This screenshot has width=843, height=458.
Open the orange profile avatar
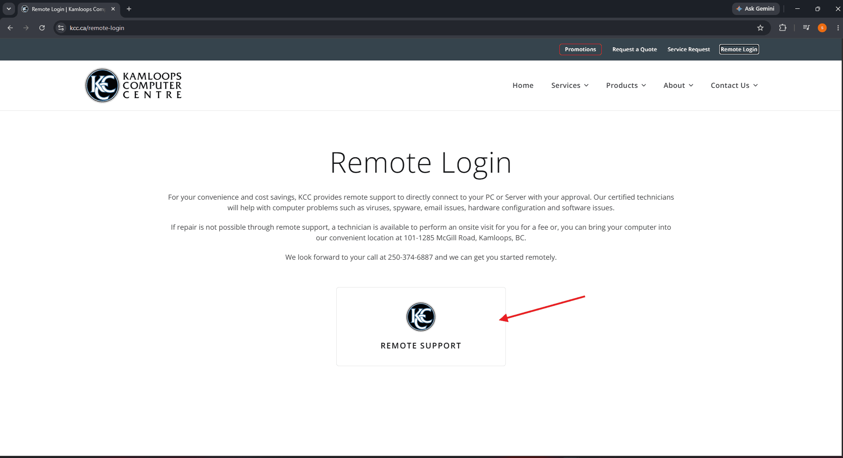click(822, 28)
